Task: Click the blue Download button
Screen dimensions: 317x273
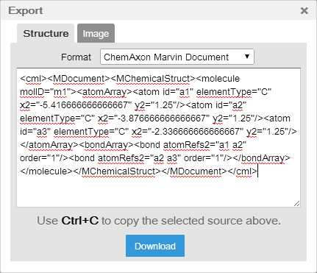Action: [155, 246]
